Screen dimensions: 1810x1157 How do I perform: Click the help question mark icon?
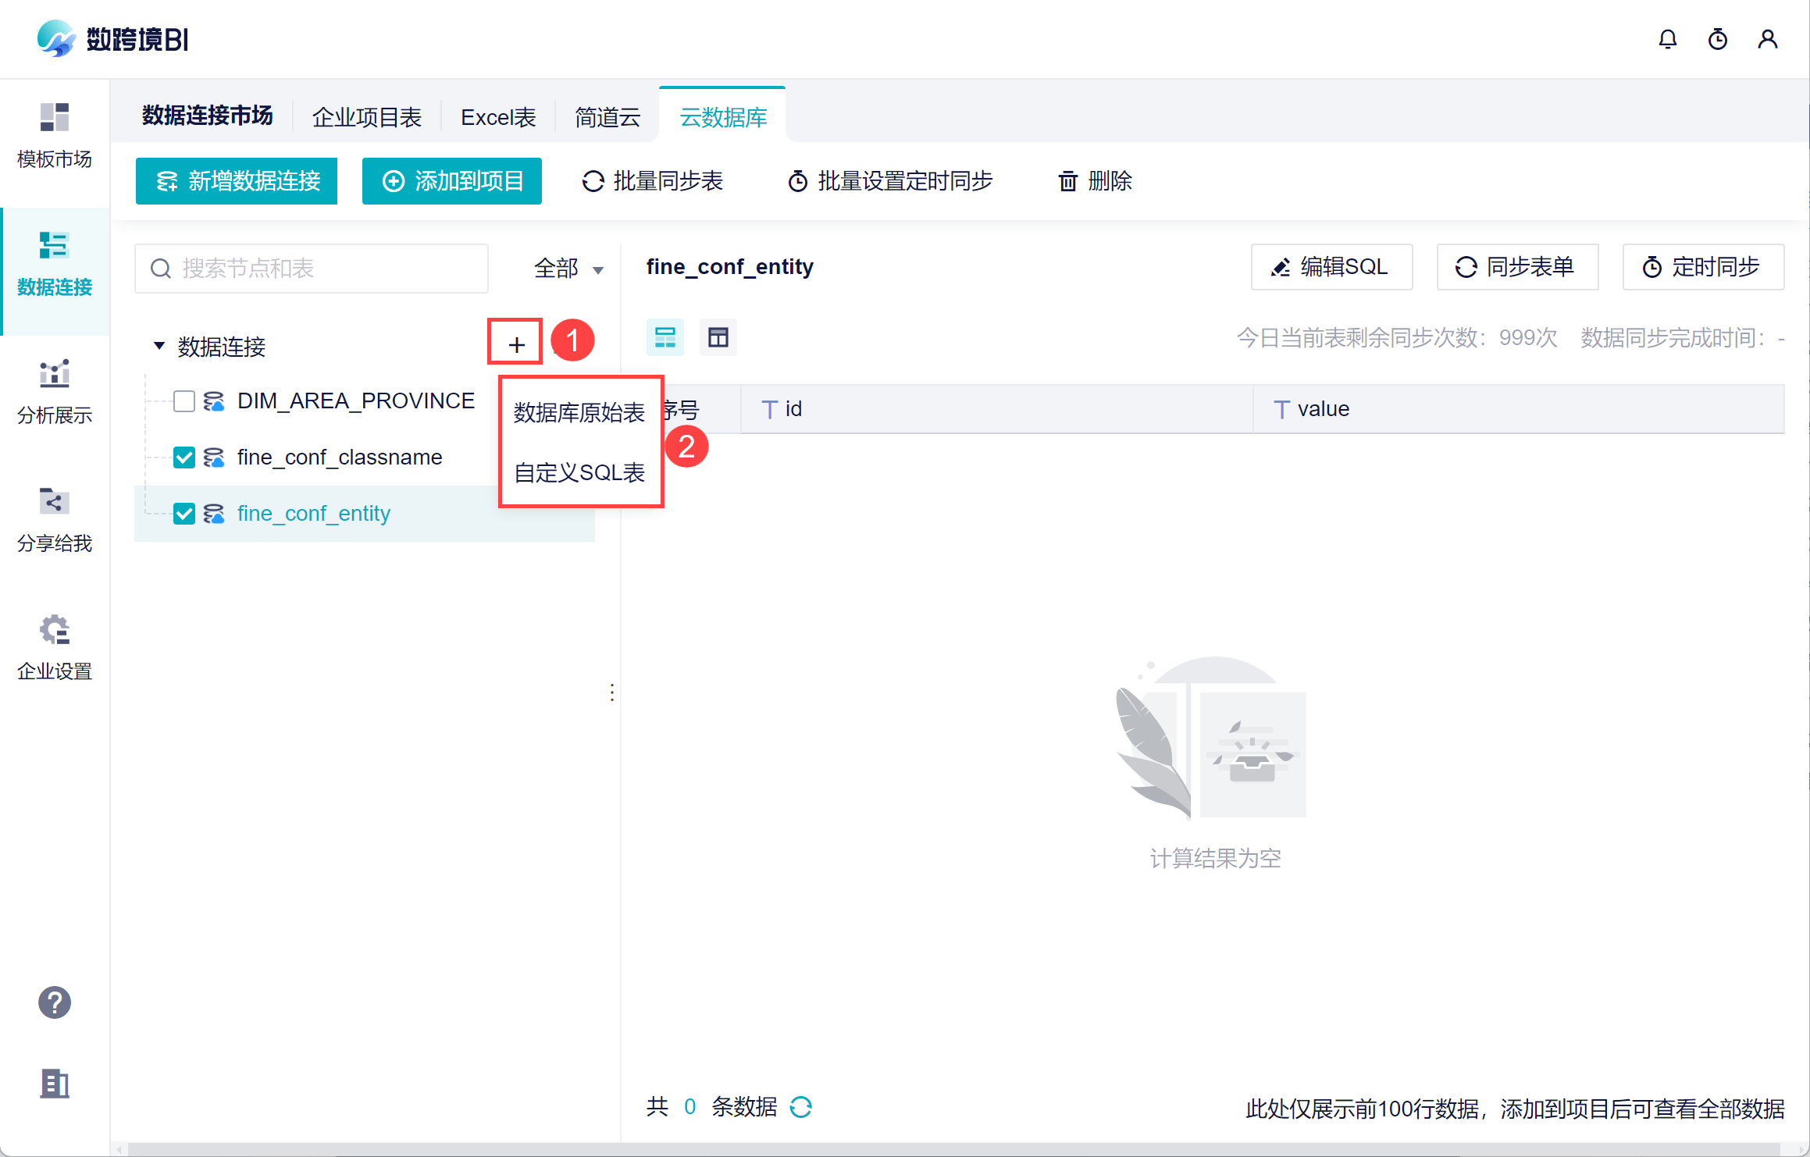tap(54, 1002)
